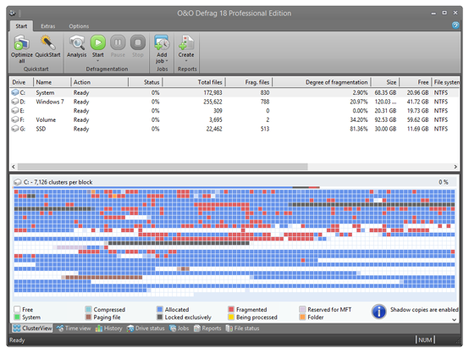Sort by the Frag. files column header
469x354 pixels.
(x=249, y=82)
